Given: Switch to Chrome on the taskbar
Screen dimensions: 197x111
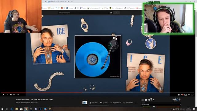Looking at the screenshot, I should [26, 109].
